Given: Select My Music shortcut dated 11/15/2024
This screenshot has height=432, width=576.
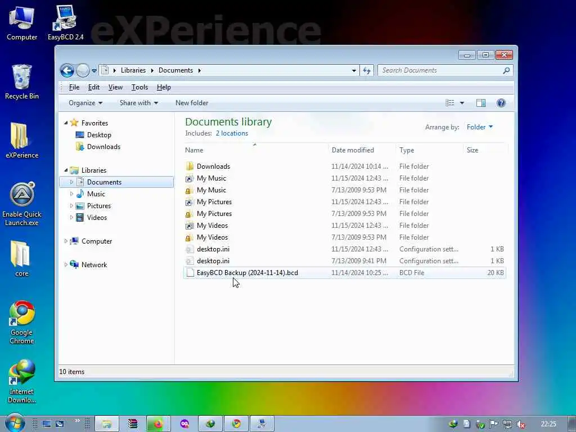Looking at the screenshot, I should [x=345, y=178].
